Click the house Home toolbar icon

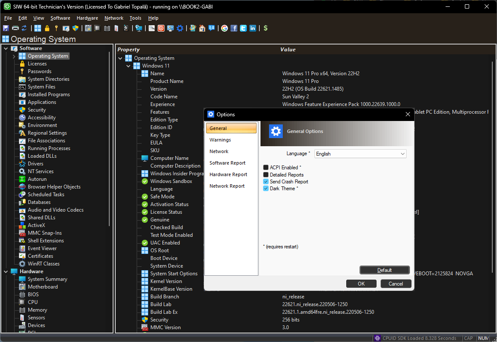(x=202, y=28)
